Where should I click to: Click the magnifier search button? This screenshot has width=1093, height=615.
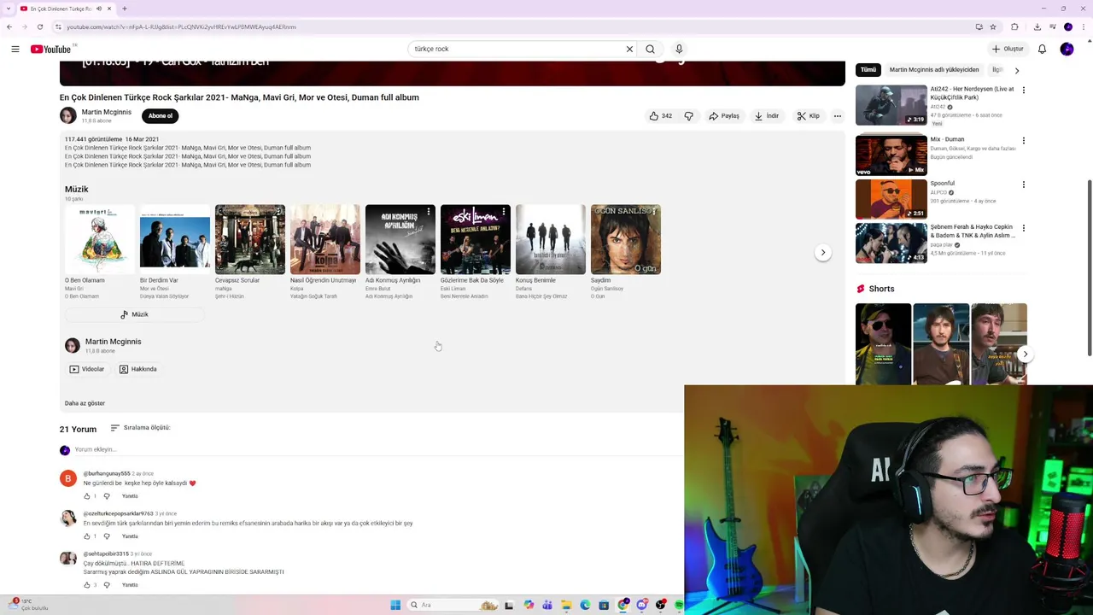coord(650,49)
